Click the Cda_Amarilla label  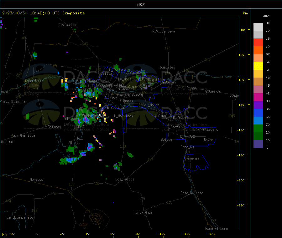coord(23,135)
